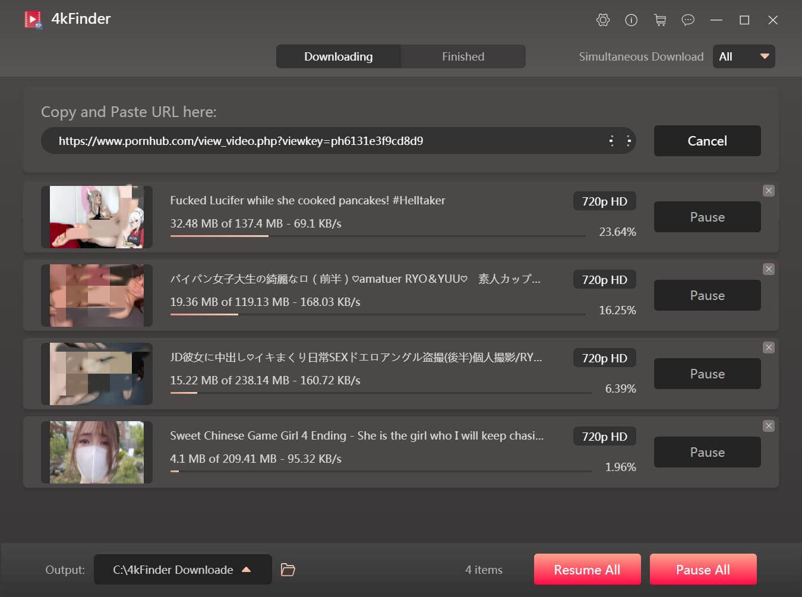Click the info circle icon
This screenshot has height=597, width=802.
point(631,20)
